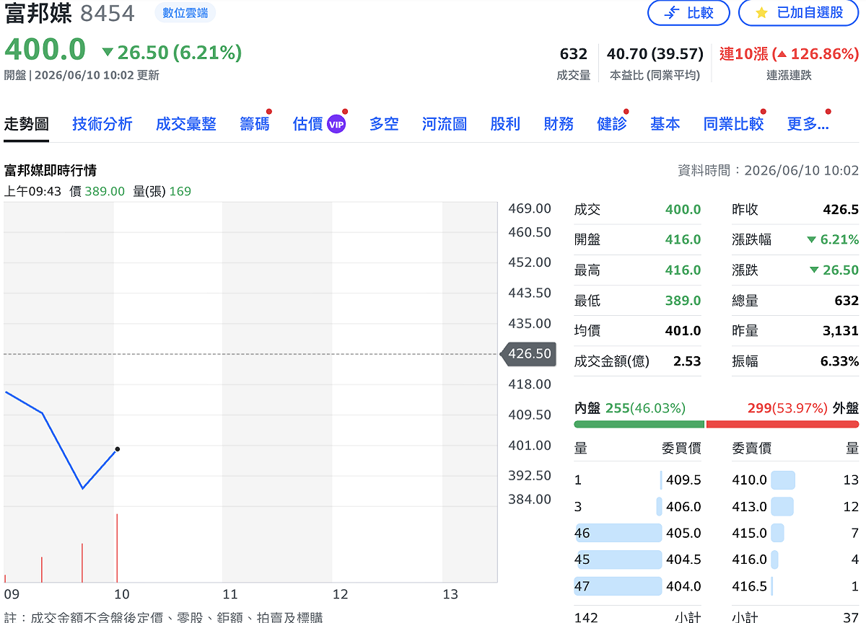
Task: Select the 走勢圖 tab
Action: 27,124
